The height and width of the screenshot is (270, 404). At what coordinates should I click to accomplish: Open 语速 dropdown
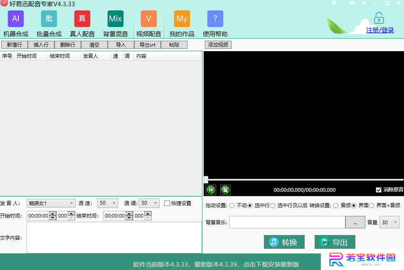coord(107,203)
